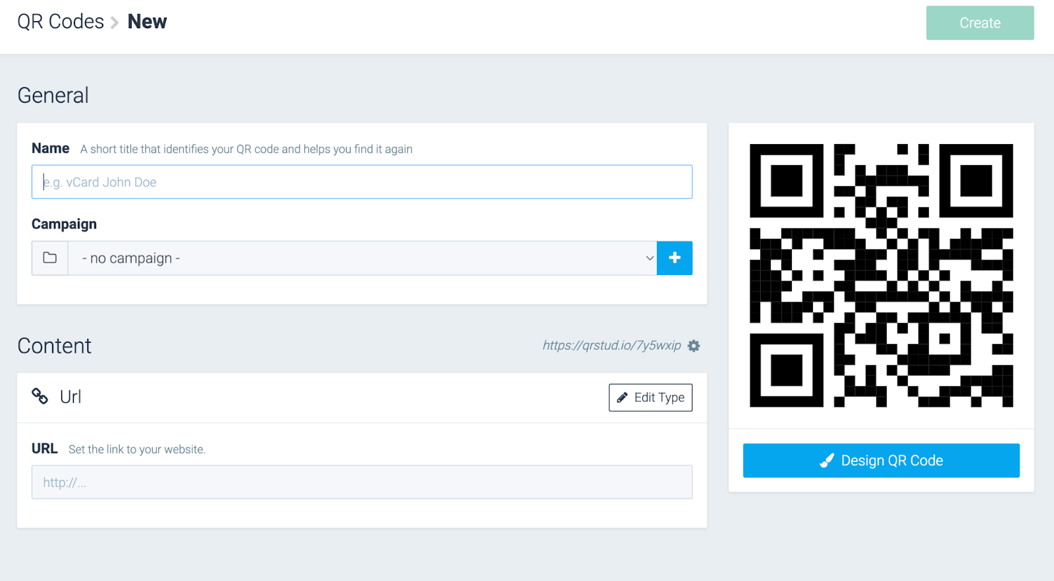Click the folder icon beside the campaign selector
Image resolution: width=1054 pixels, height=581 pixels.
click(x=50, y=258)
